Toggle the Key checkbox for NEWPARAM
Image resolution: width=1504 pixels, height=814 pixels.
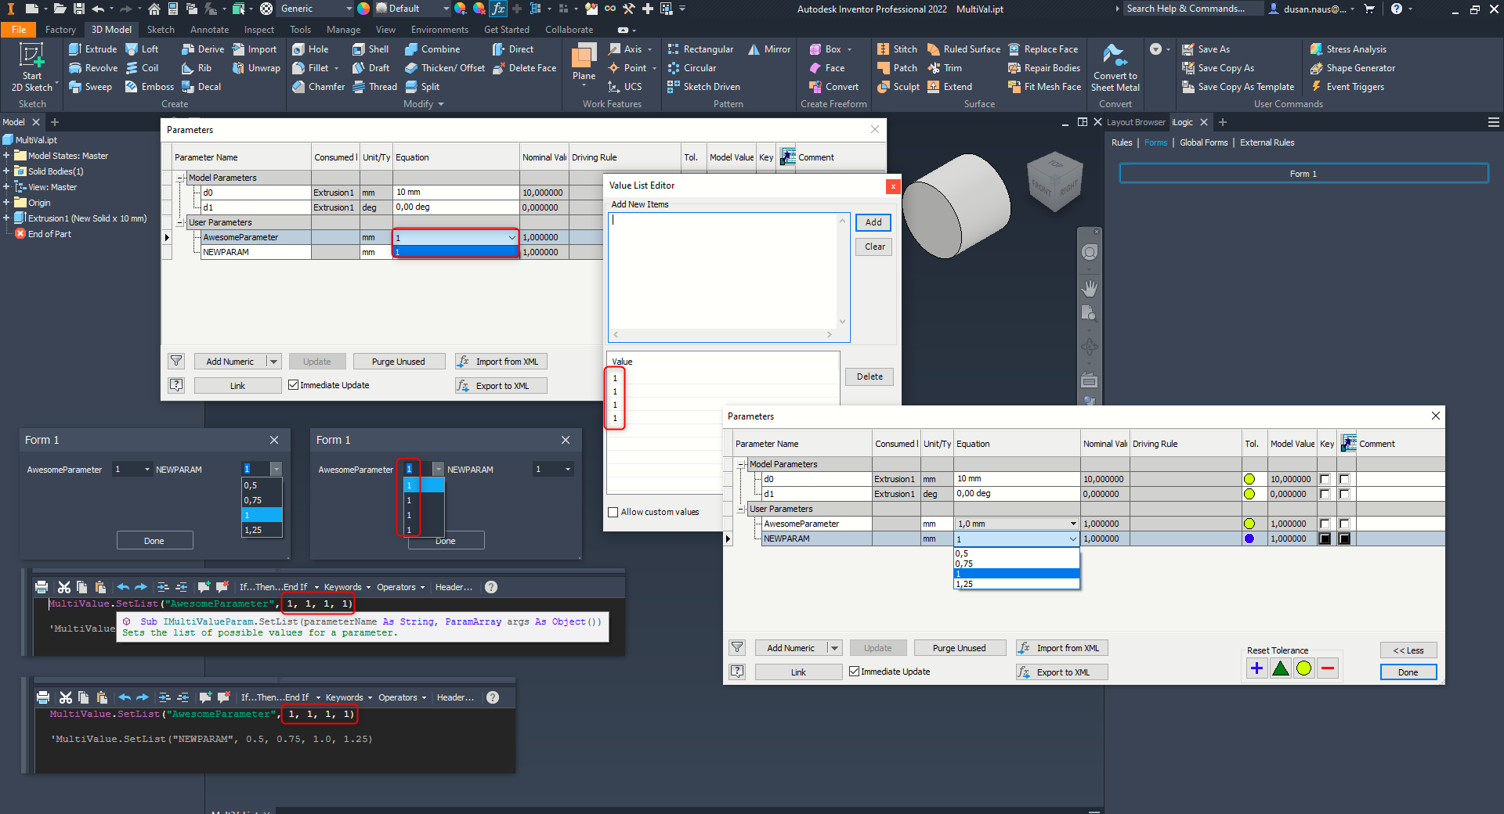click(1325, 538)
